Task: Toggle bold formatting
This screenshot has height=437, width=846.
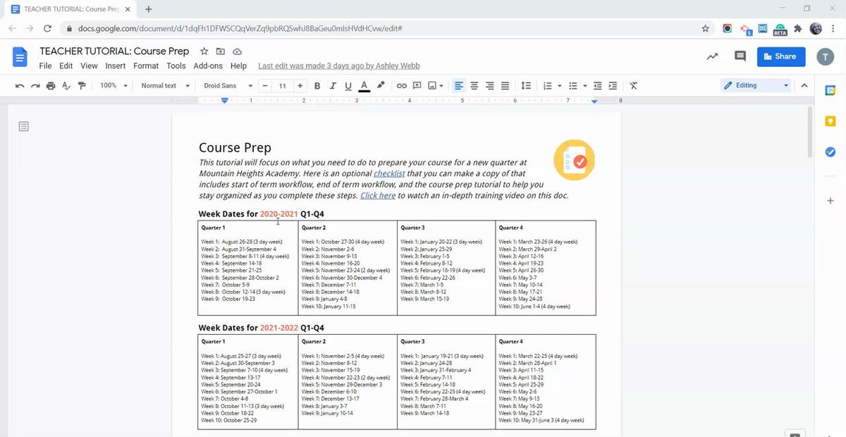Action: (x=317, y=86)
